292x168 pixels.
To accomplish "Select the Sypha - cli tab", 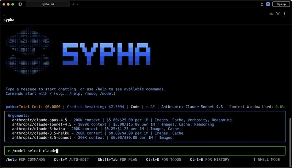I will click(x=48, y=4).
